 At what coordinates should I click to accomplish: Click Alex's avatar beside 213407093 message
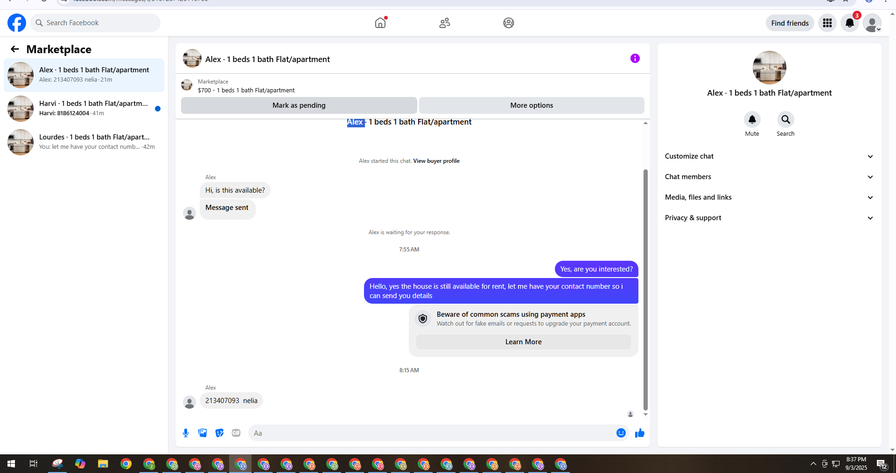tap(189, 402)
